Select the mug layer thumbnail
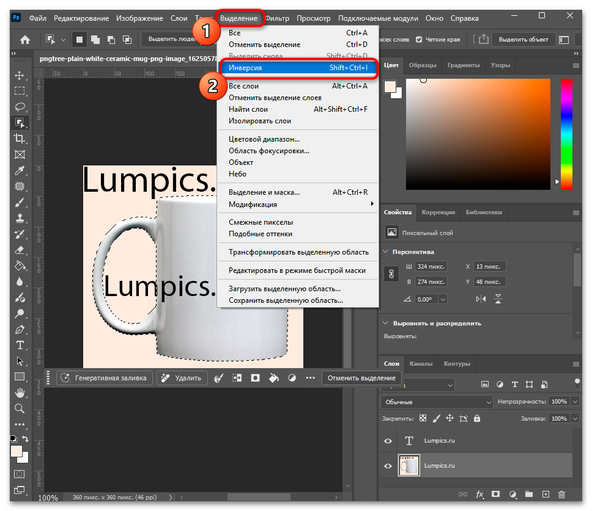Screen dimensions: 592x511 pyautogui.click(x=409, y=465)
